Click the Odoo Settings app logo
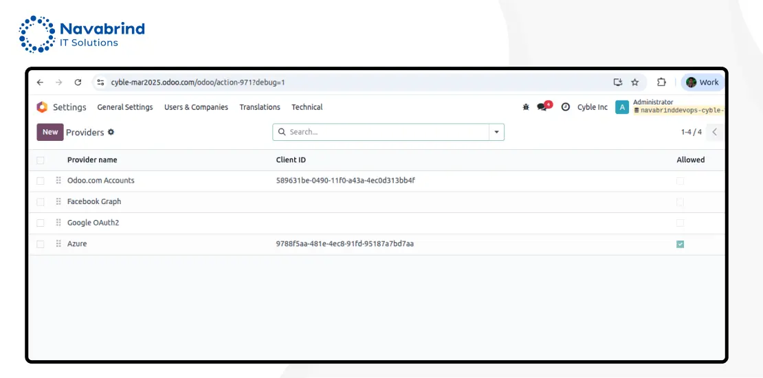 pyautogui.click(x=42, y=107)
